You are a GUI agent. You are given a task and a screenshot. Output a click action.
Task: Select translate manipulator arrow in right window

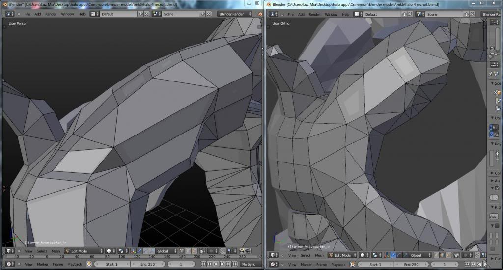[x=393, y=255]
